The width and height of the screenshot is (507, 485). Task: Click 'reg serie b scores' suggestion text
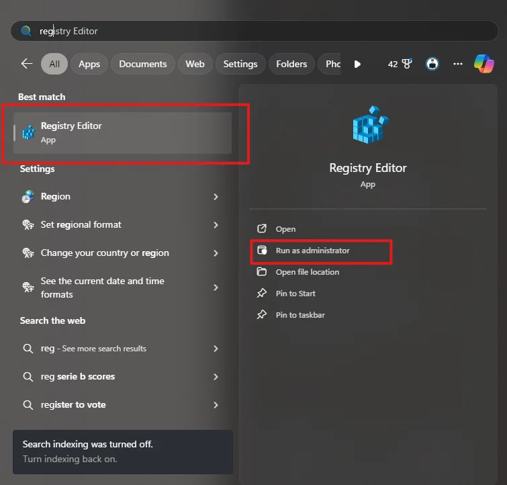pos(78,377)
